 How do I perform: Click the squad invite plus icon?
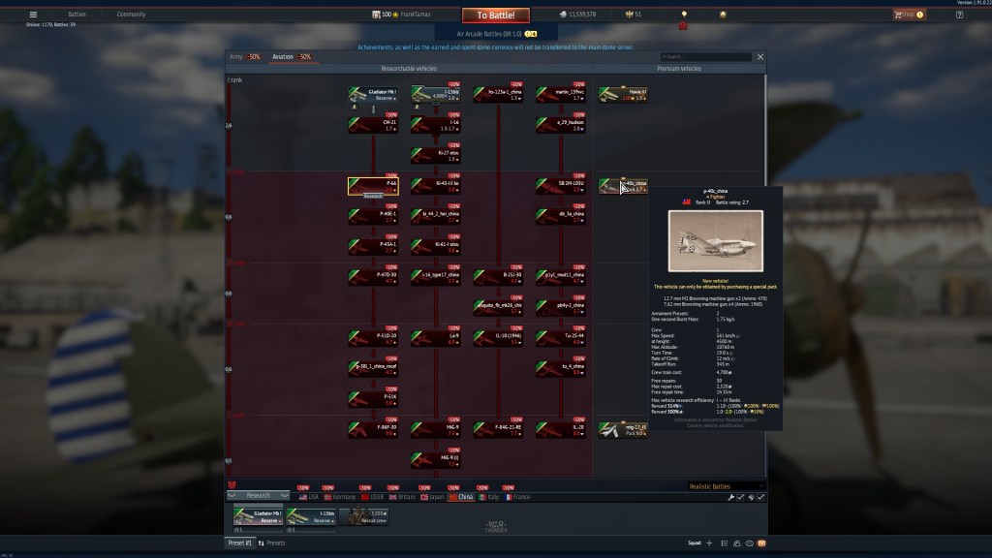[708, 543]
